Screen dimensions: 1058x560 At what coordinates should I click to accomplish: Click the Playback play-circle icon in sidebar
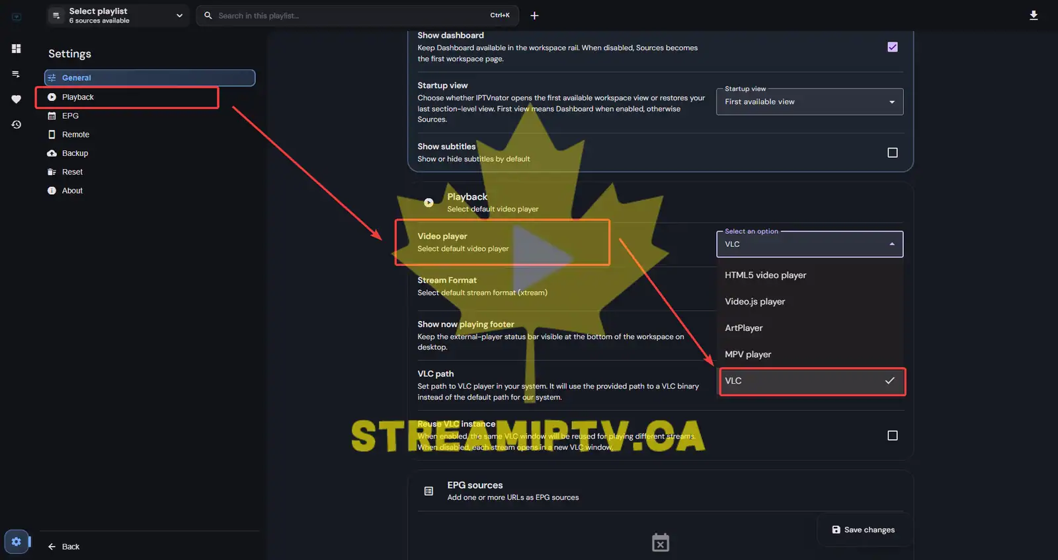coord(52,97)
